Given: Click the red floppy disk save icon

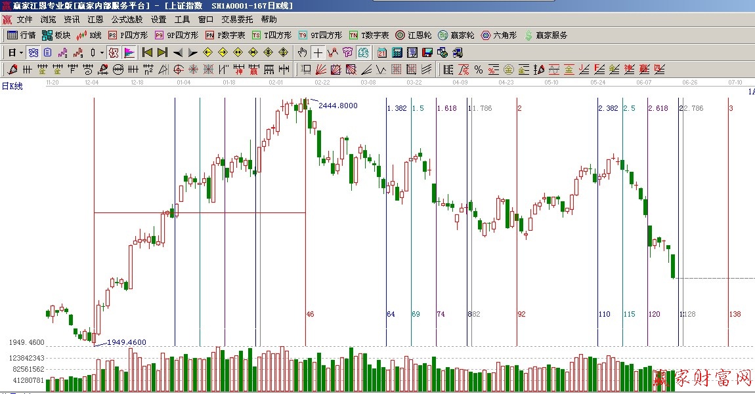Looking at the screenshot, I should [427, 52].
